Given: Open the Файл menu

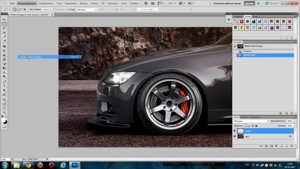Looking at the screenshot, I should [x=12, y=3].
